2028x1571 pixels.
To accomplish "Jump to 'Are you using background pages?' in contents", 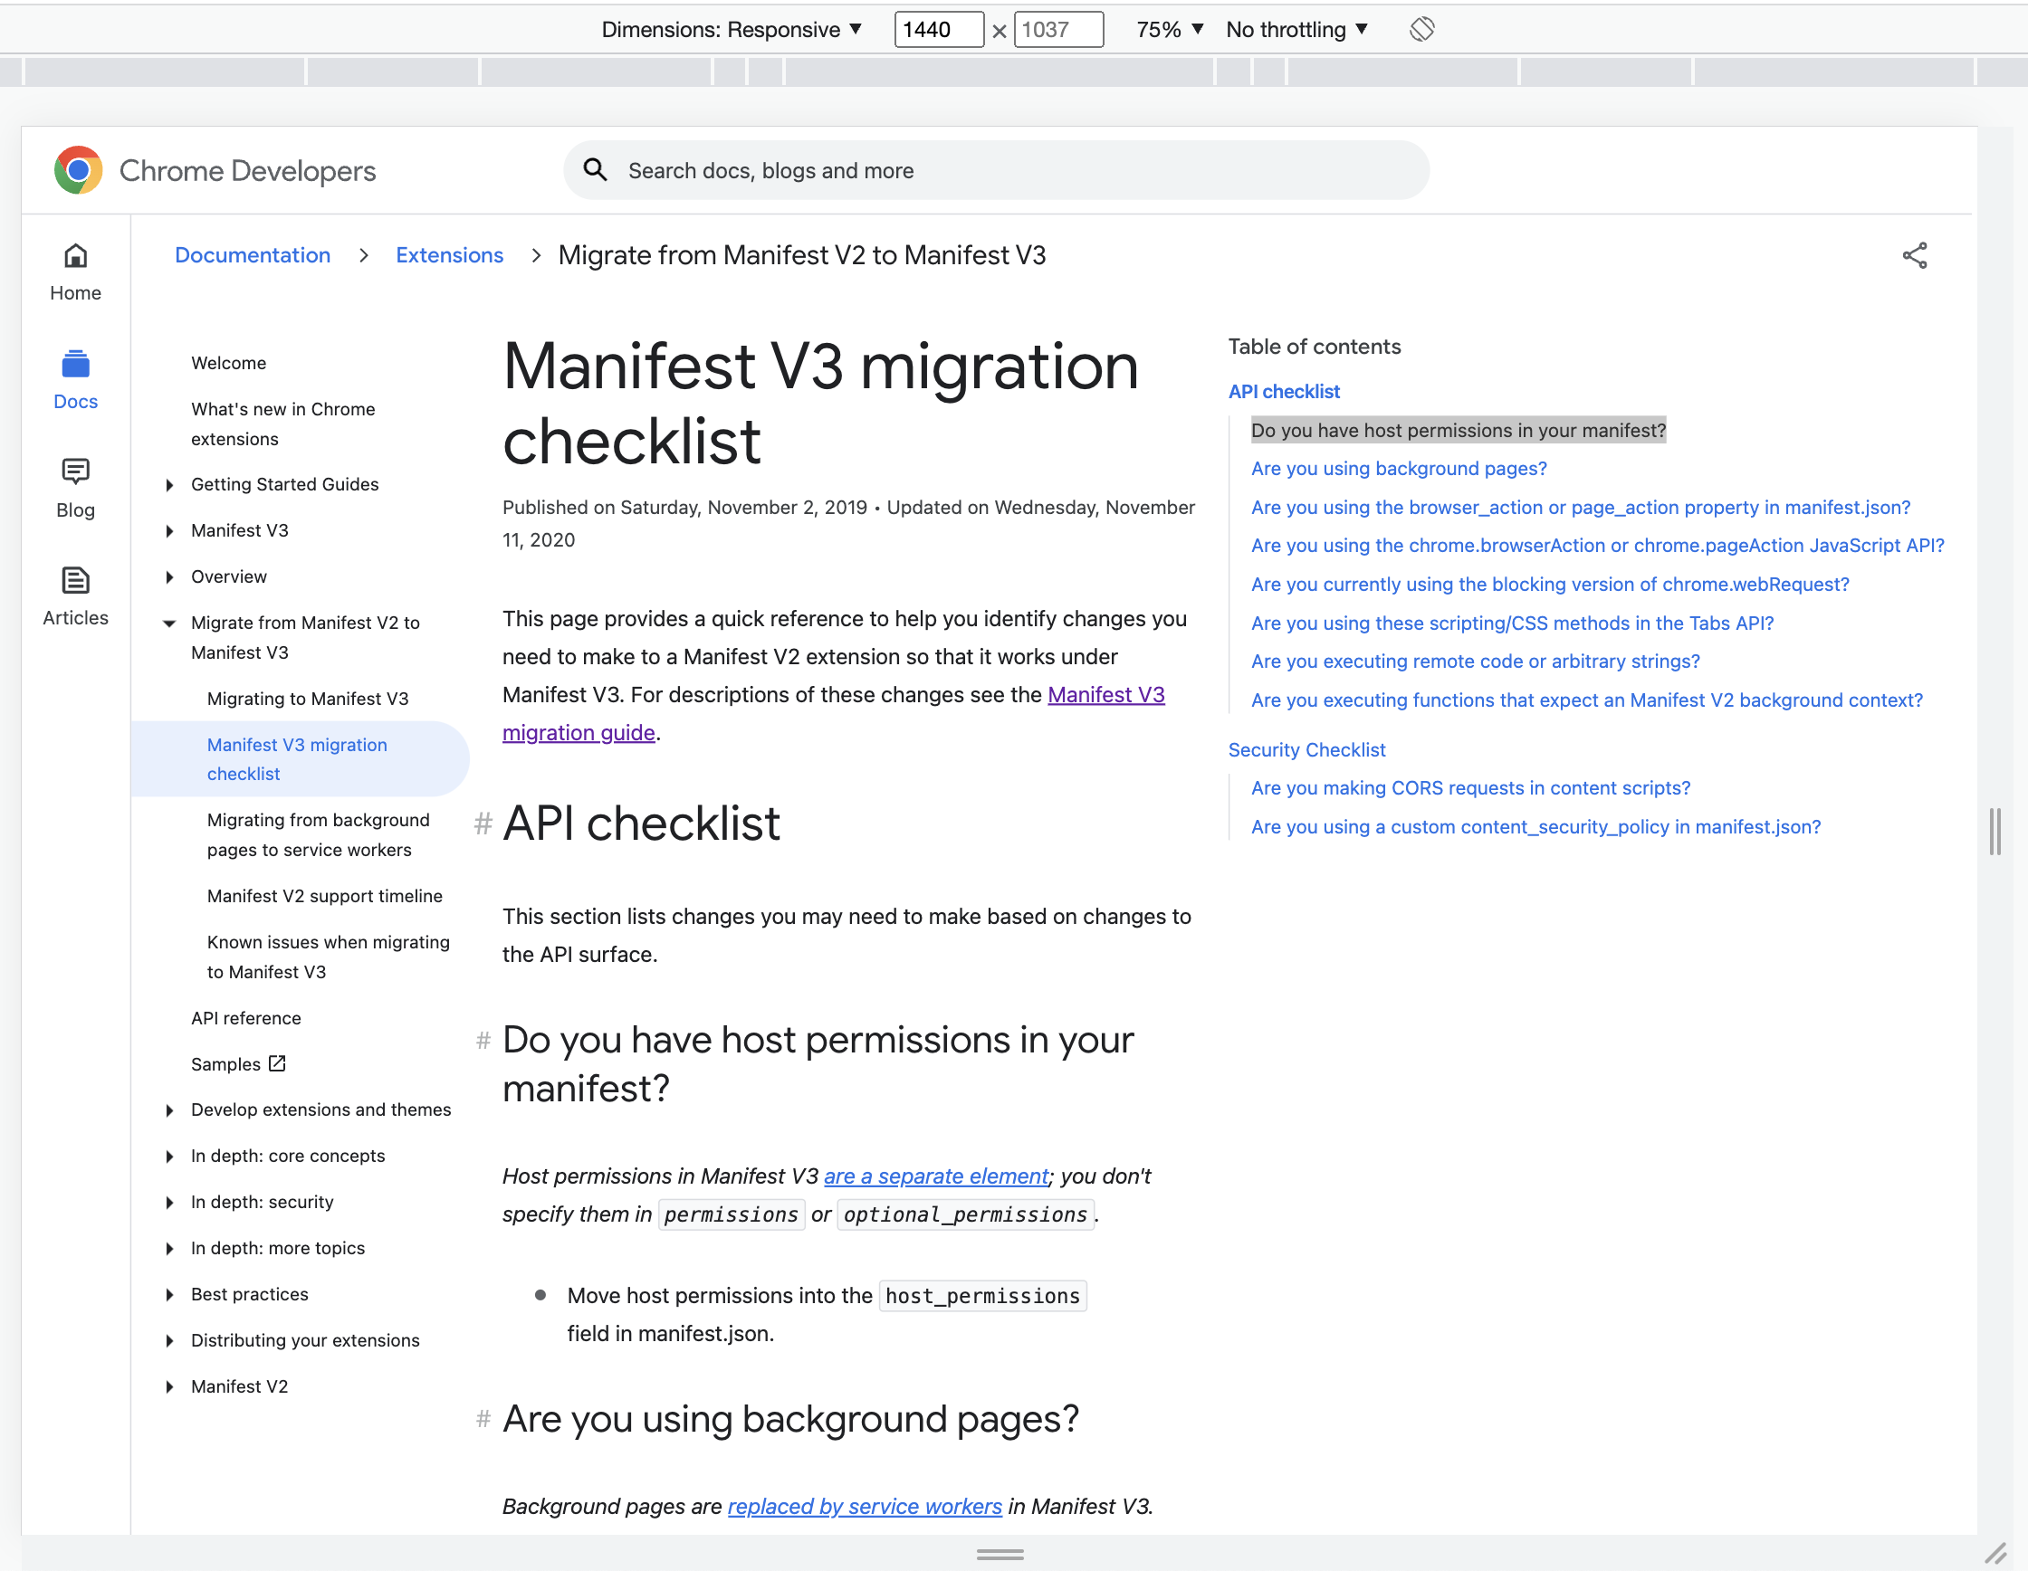I will (x=1399, y=469).
